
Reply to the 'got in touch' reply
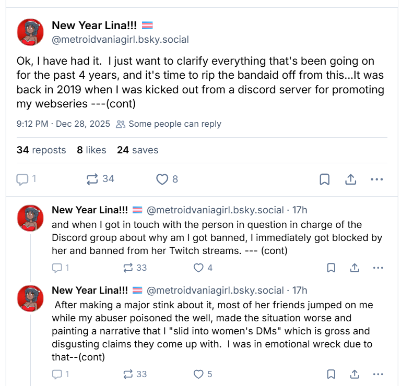[57, 268]
